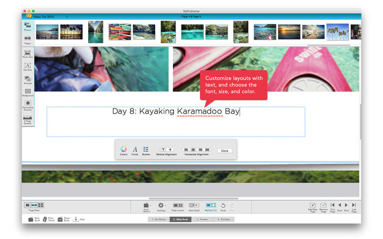Select top vertical alignment option
383x239 pixels.
coord(163,150)
